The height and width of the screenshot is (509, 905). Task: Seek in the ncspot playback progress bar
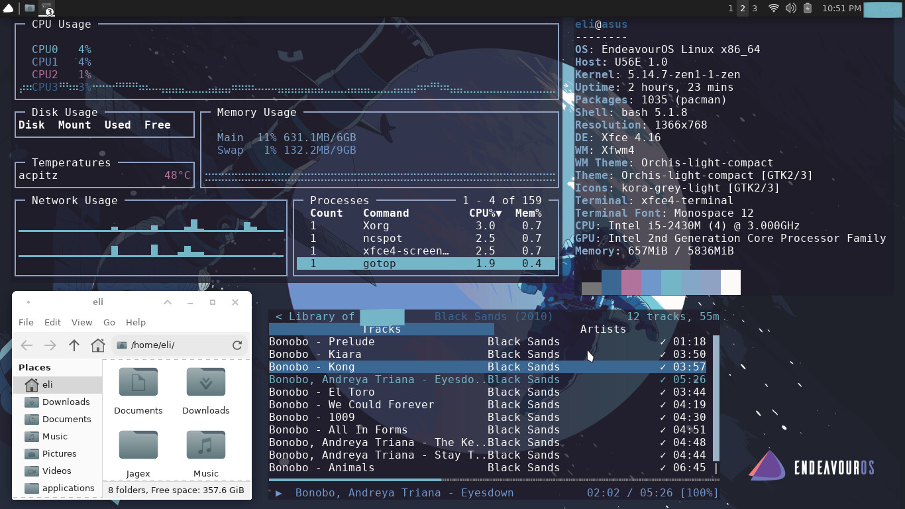tap(494, 480)
